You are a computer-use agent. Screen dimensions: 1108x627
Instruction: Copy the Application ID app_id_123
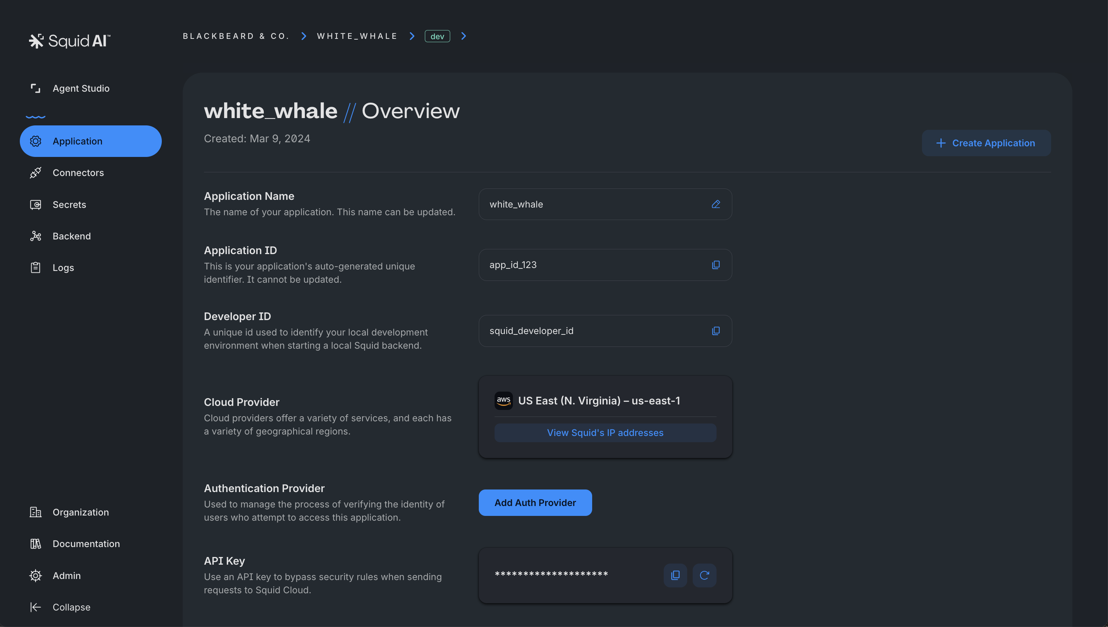[716, 265]
